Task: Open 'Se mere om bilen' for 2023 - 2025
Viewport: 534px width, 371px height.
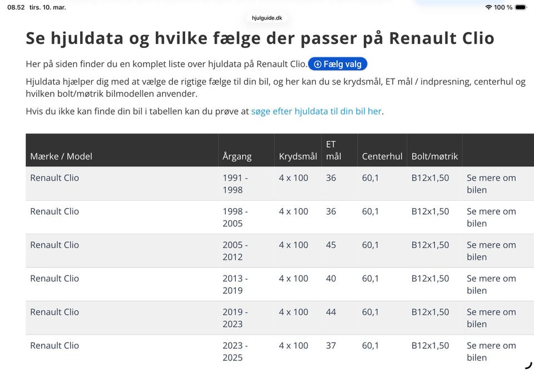Action: 491,351
